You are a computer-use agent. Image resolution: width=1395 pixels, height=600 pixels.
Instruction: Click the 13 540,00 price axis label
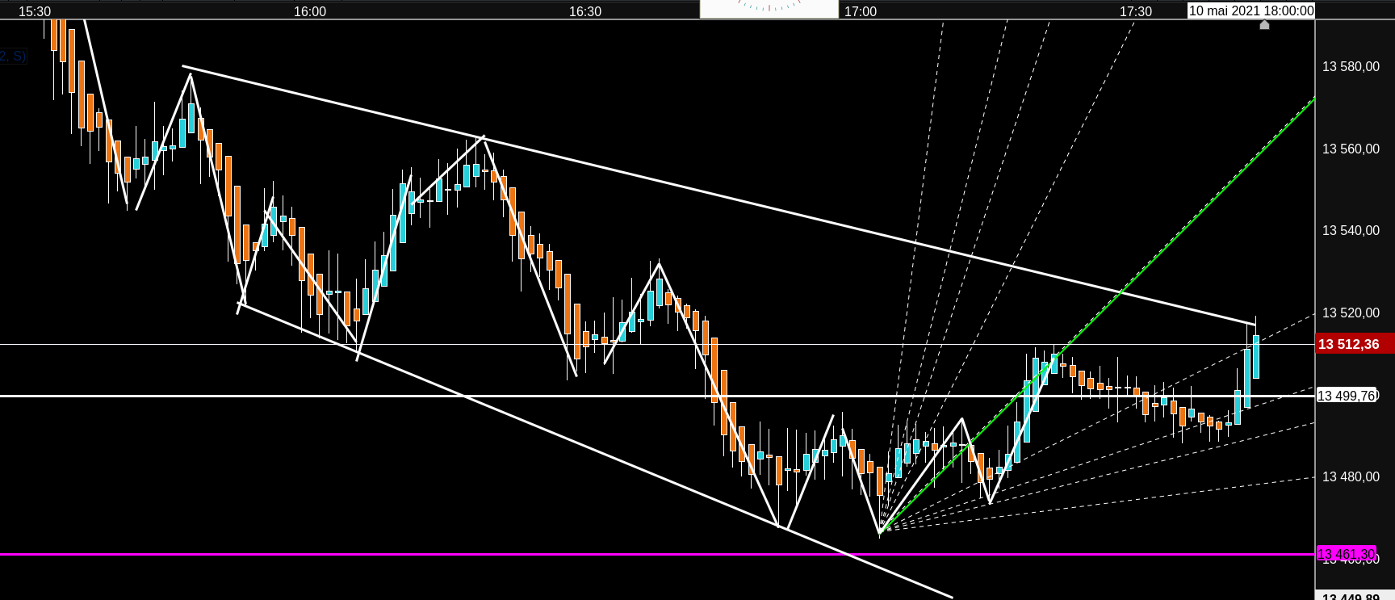click(x=1351, y=231)
